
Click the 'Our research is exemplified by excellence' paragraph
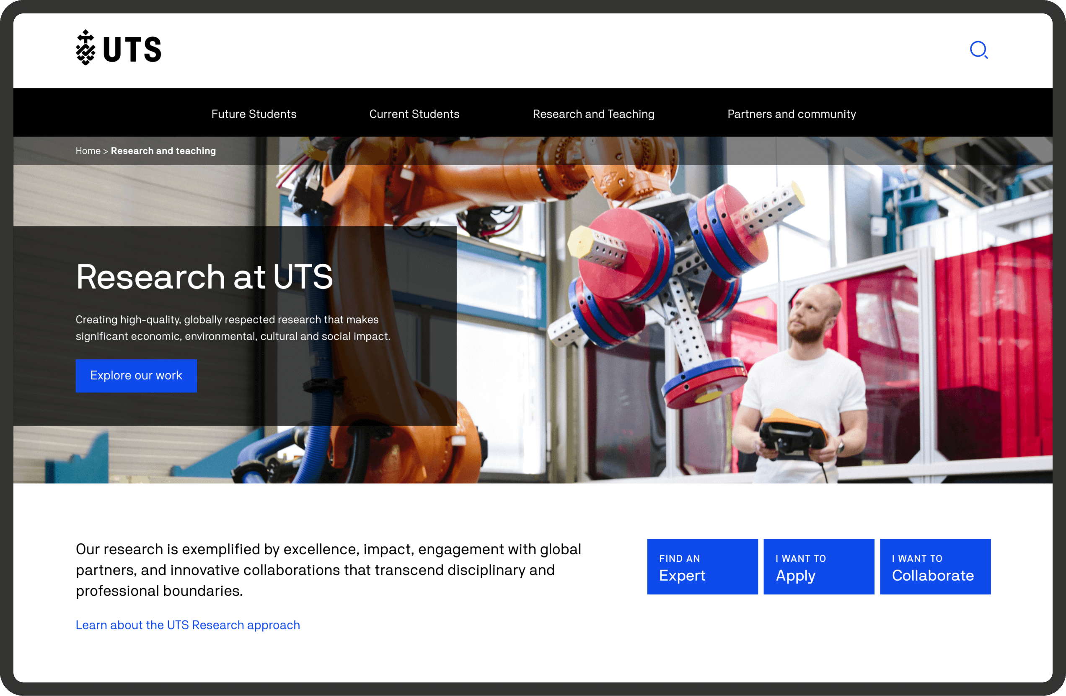coord(329,570)
